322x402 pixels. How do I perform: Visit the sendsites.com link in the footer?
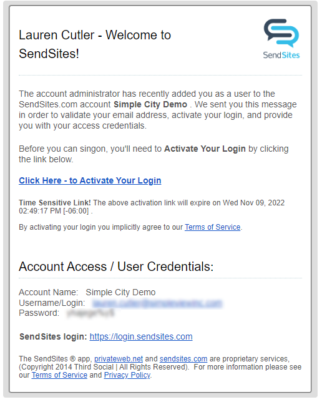(x=183, y=359)
